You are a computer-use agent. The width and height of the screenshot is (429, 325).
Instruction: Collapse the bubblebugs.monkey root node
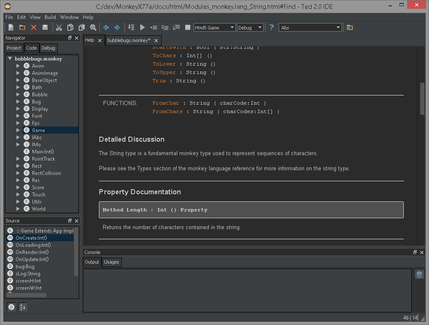pyautogui.click(x=10, y=59)
